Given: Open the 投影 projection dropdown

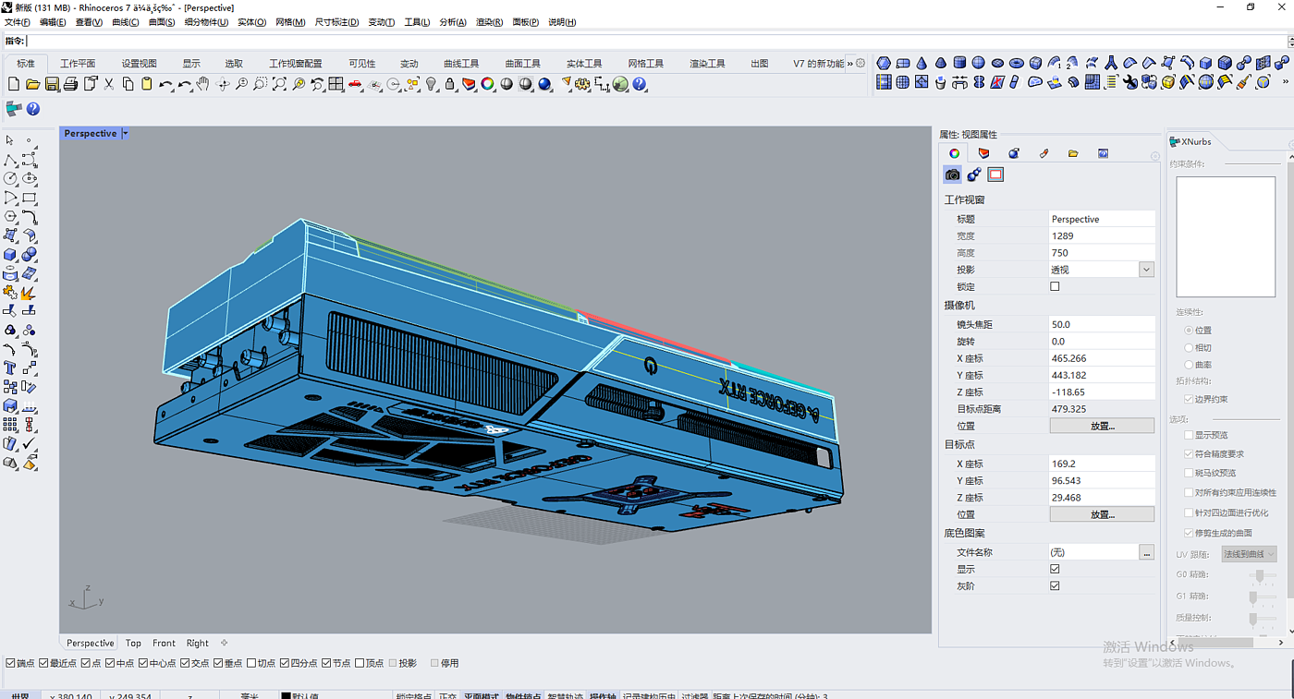Looking at the screenshot, I should point(1146,270).
